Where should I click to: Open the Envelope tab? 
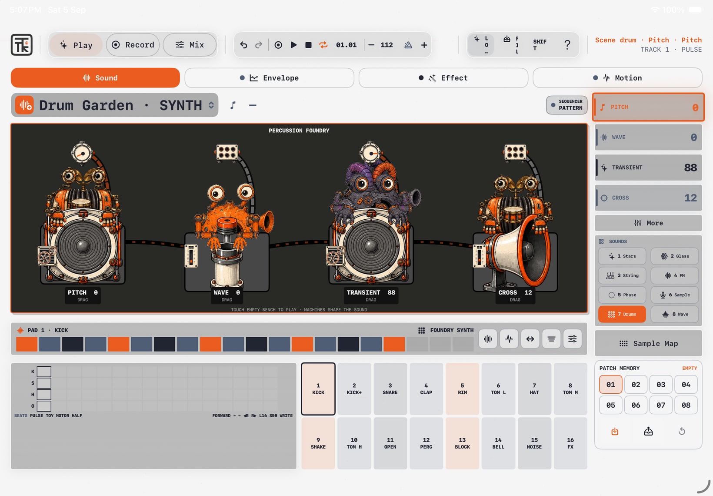pos(269,78)
